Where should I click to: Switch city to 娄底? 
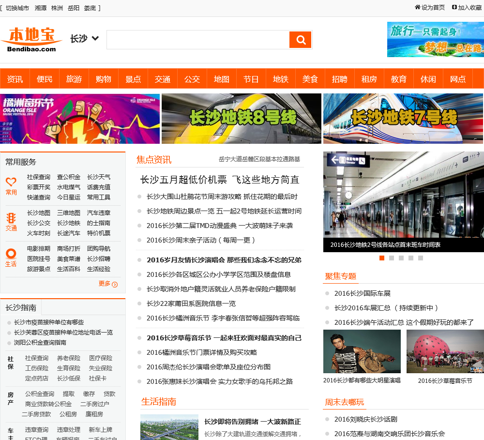click(x=90, y=8)
